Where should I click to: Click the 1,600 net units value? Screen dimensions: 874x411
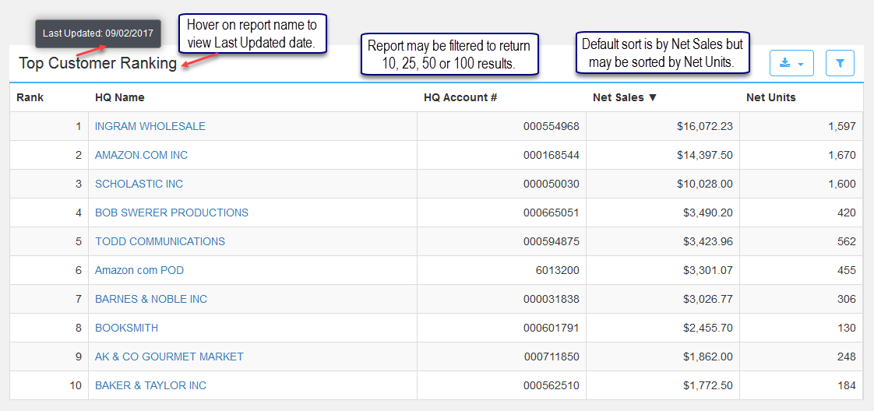(841, 184)
